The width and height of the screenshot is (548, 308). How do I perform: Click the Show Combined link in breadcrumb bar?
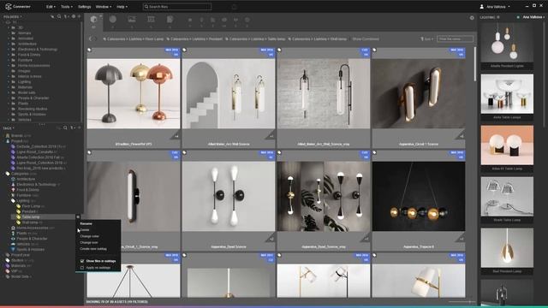(366, 39)
